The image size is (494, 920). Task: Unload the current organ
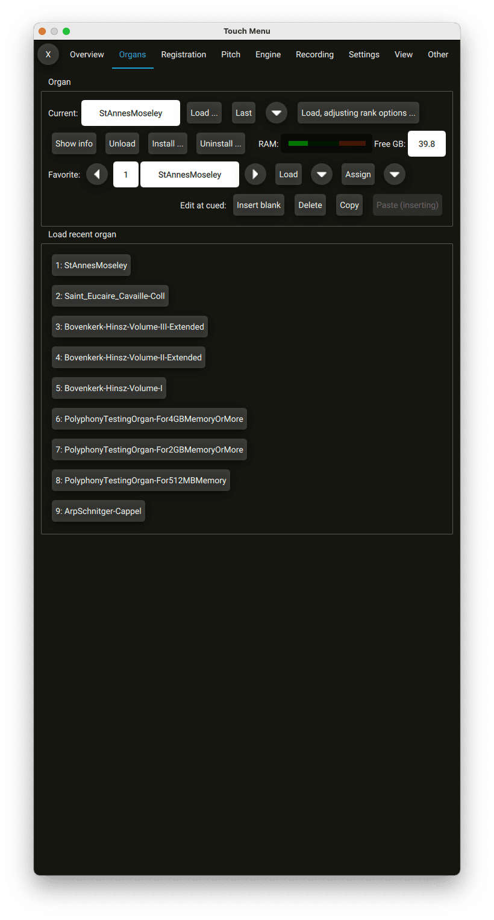(122, 143)
